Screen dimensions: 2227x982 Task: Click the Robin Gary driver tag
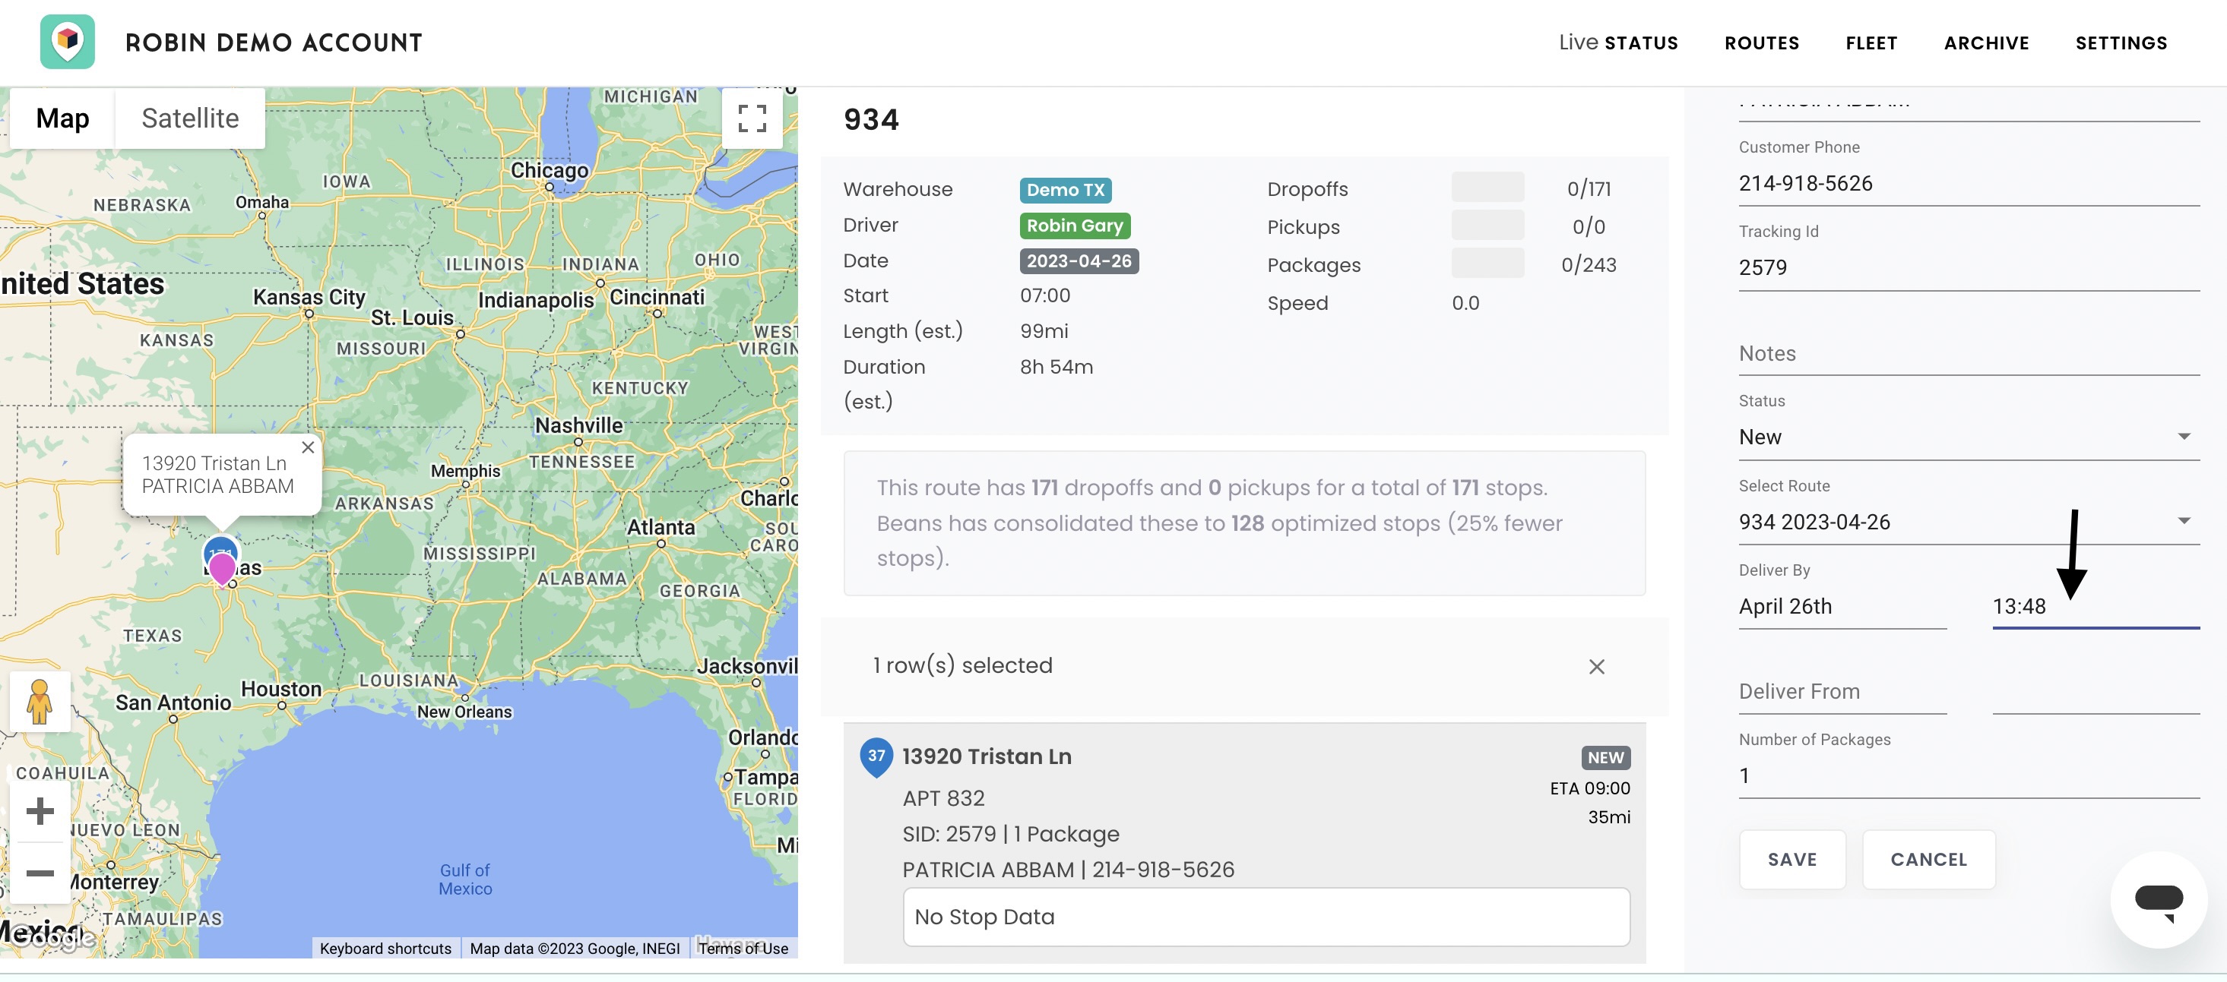1075,226
